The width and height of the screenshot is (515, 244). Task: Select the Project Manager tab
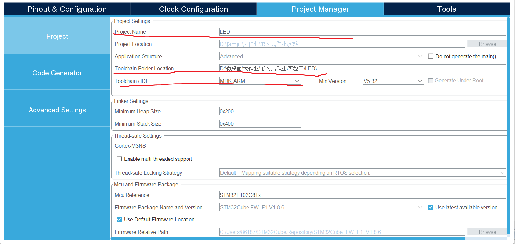click(x=320, y=9)
